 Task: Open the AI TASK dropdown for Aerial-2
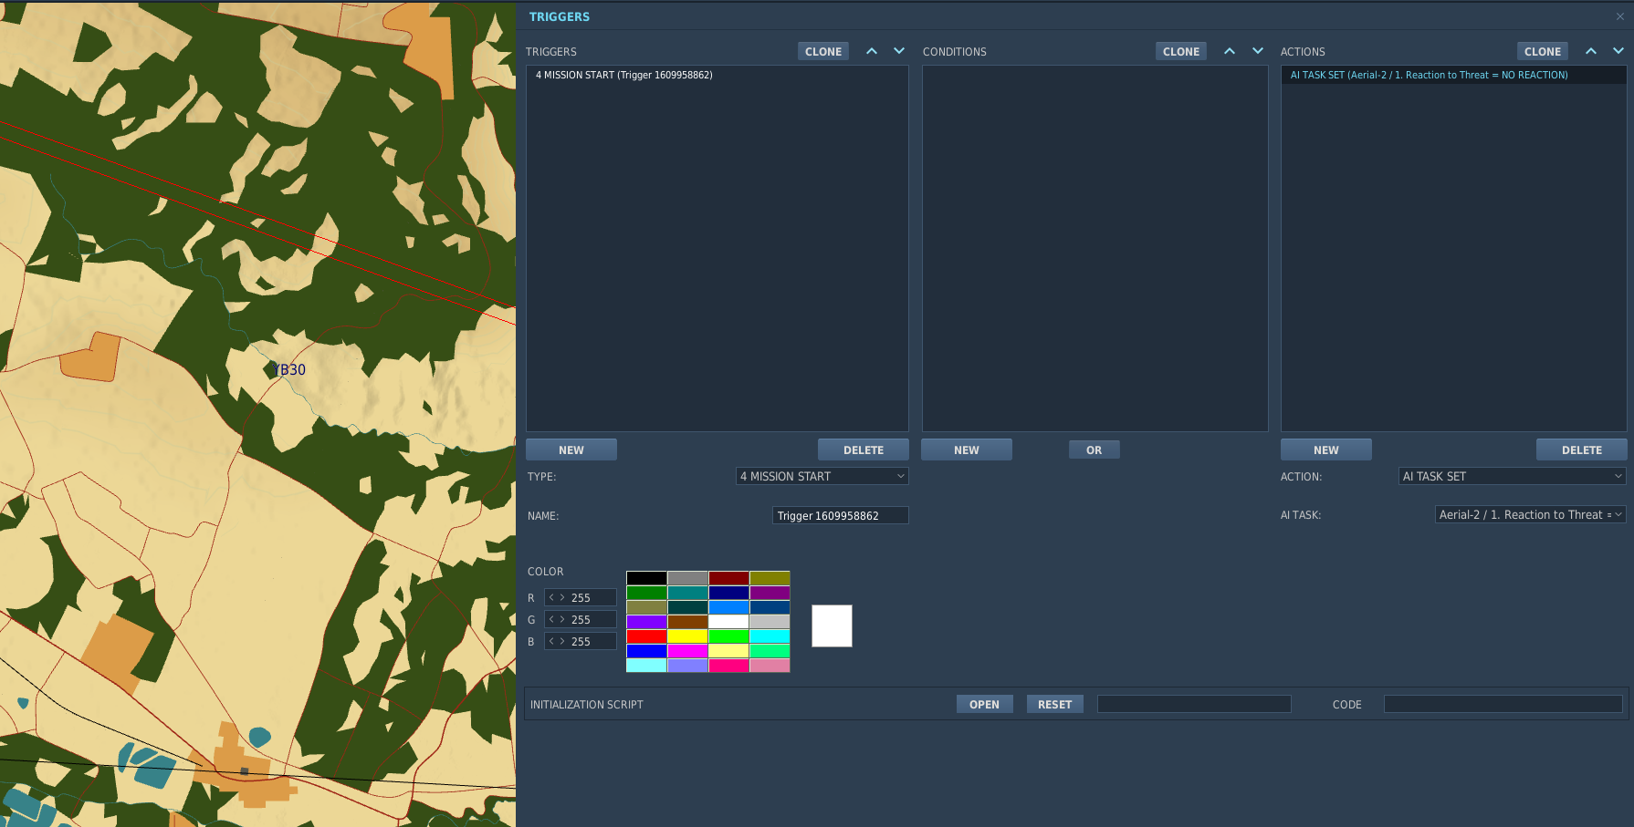tap(1531, 515)
